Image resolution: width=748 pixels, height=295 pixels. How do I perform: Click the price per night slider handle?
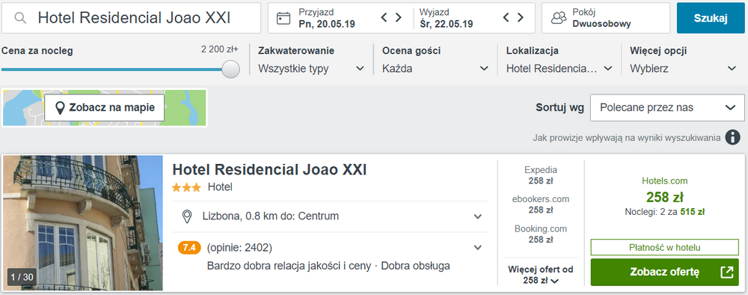click(231, 69)
